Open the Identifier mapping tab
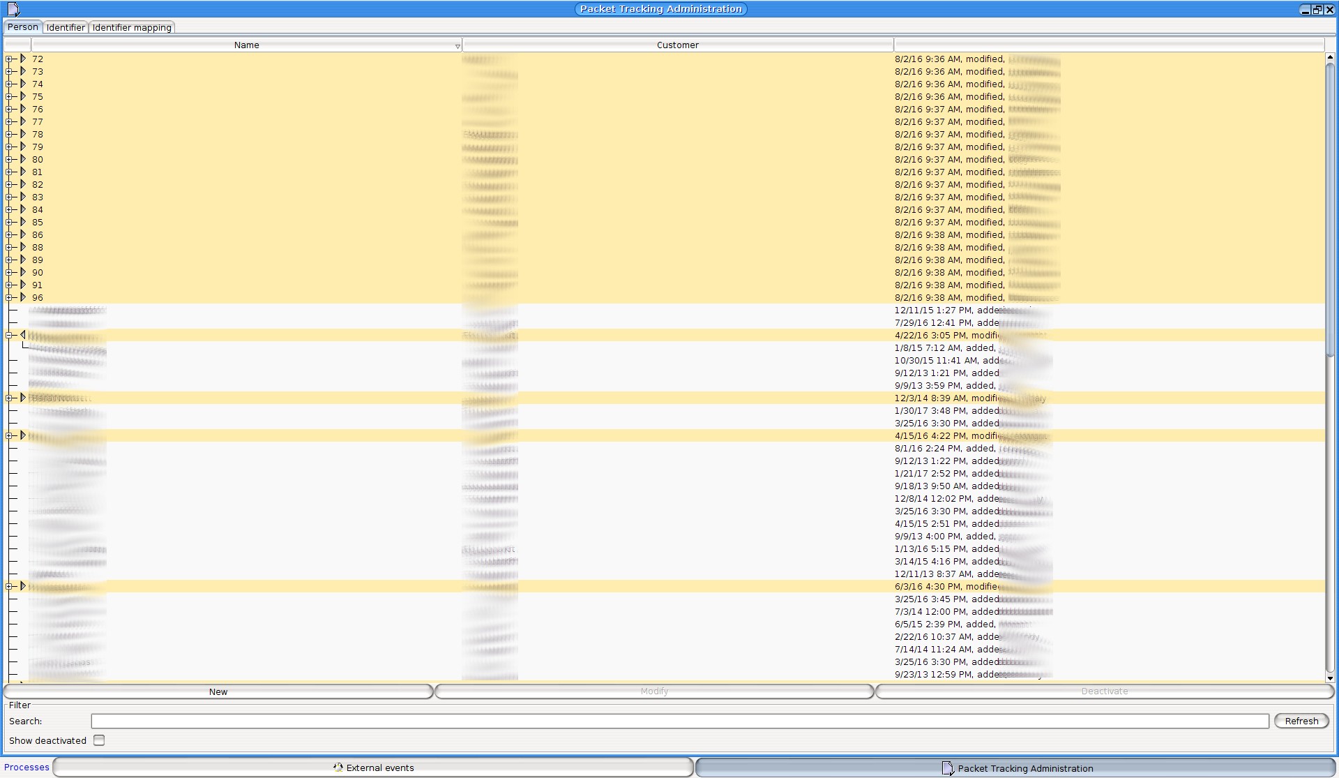This screenshot has height=778, width=1339. pyautogui.click(x=132, y=27)
